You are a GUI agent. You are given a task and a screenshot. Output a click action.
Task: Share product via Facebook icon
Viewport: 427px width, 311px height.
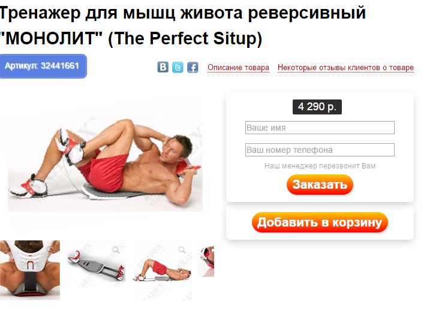(x=193, y=67)
